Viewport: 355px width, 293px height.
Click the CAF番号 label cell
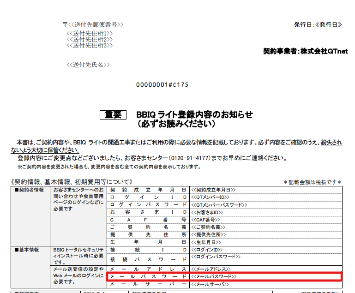[148, 220]
